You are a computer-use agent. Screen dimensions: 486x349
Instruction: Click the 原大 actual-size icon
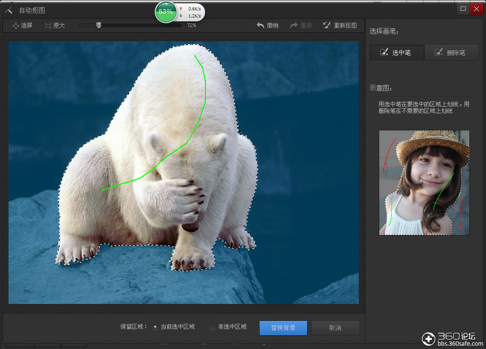pyautogui.click(x=47, y=26)
